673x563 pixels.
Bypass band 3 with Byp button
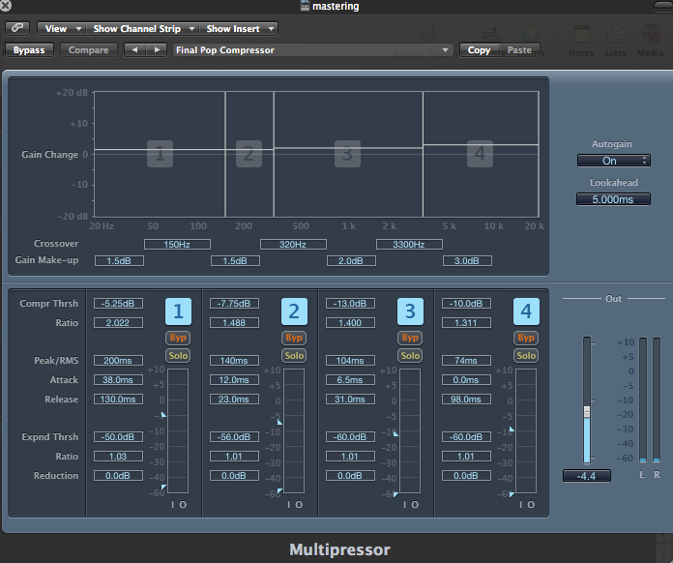tap(410, 338)
